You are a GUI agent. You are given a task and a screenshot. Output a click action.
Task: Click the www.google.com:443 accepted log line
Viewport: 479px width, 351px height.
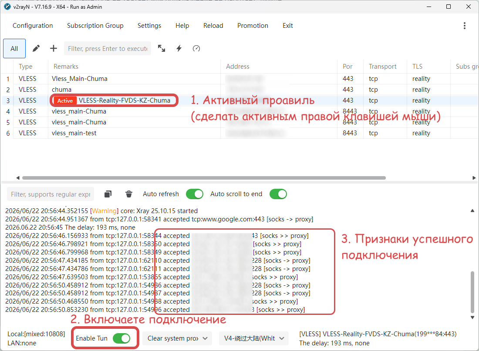click(159, 219)
